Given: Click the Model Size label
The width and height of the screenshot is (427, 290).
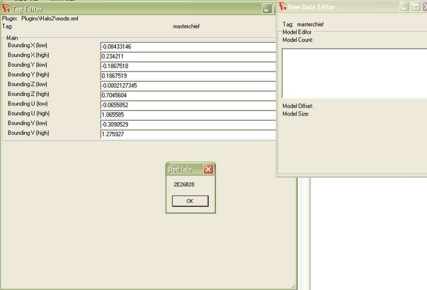Looking at the screenshot, I should (296, 114).
